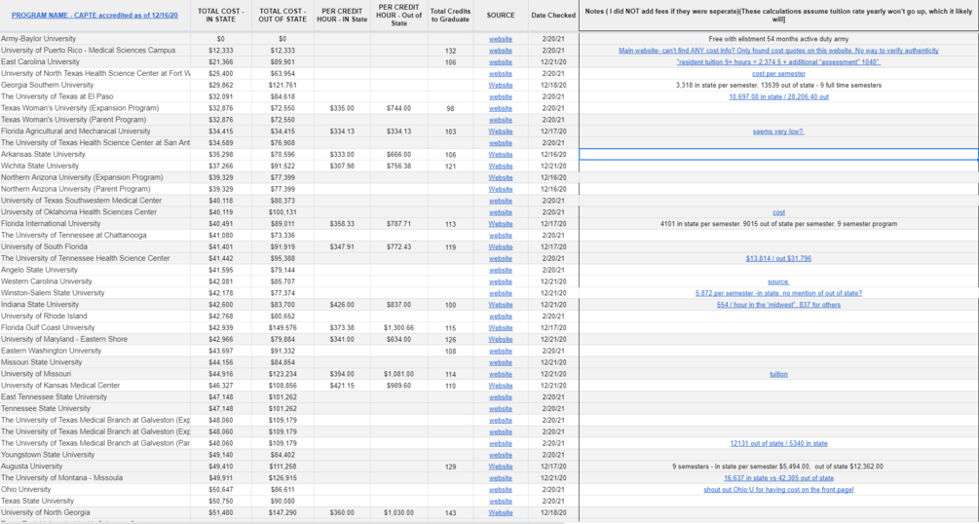Select the $307.98 per credit hour cell
The height and width of the screenshot is (524, 979).
pyautogui.click(x=342, y=167)
